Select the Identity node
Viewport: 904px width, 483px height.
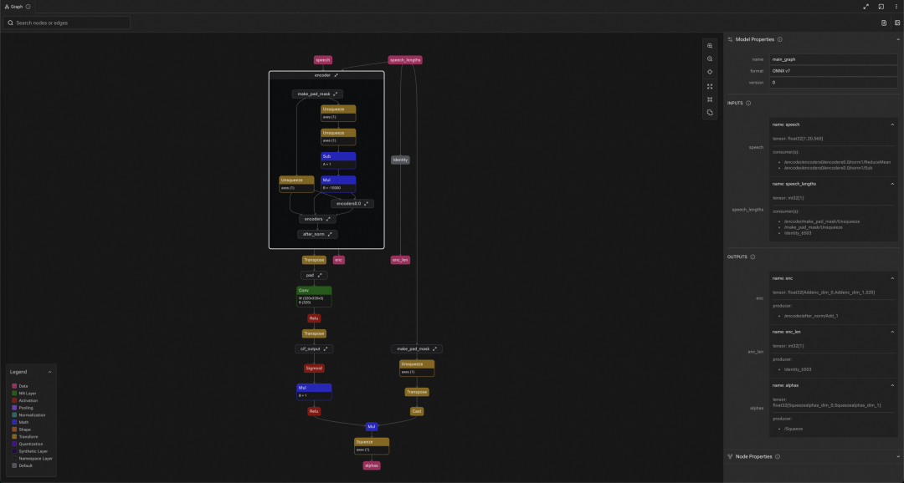400,160
